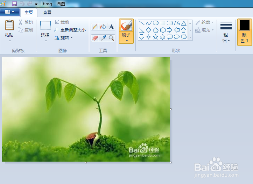This screenshot has height=184, width=253.
Task: Click the canvas right-edge resize handle
Action: pos(170,109)
